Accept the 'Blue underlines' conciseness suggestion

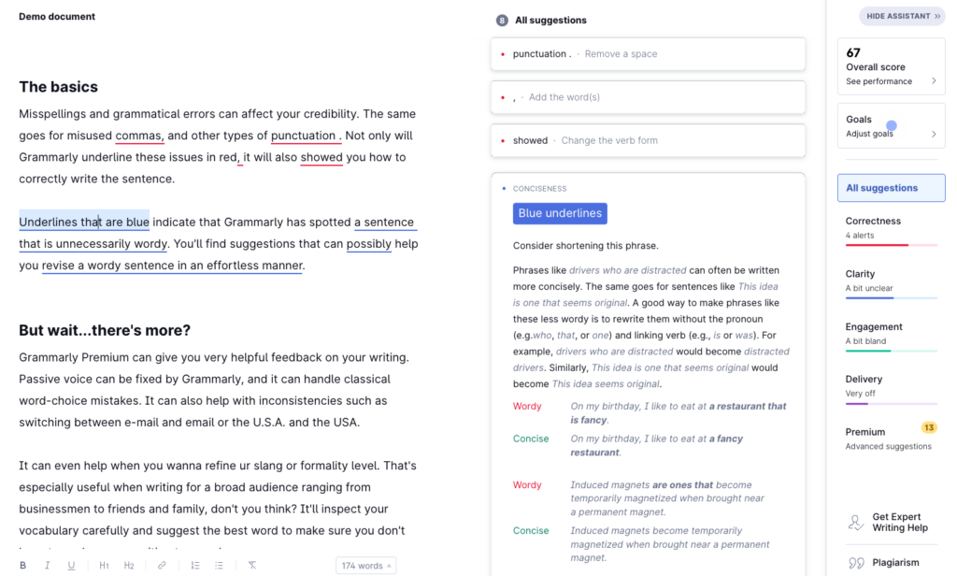click(x=560, y=213)
